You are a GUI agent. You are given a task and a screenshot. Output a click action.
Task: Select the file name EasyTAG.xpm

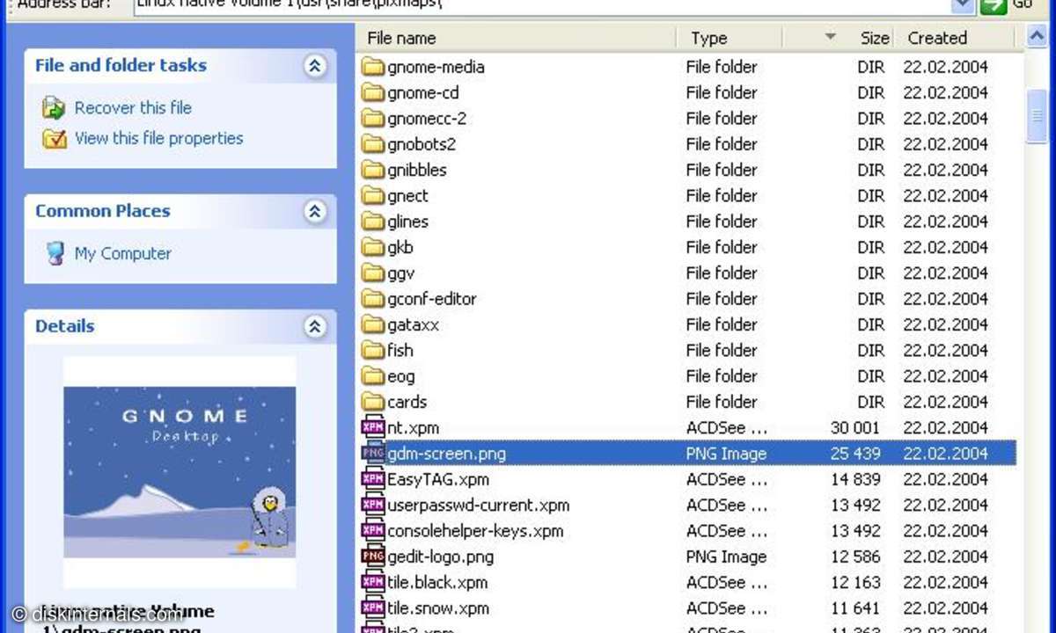tap(438, 480)
